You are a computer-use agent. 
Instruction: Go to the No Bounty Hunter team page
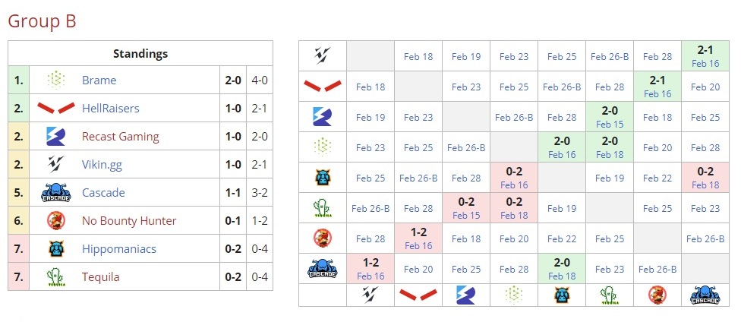[x=129, y=221]
